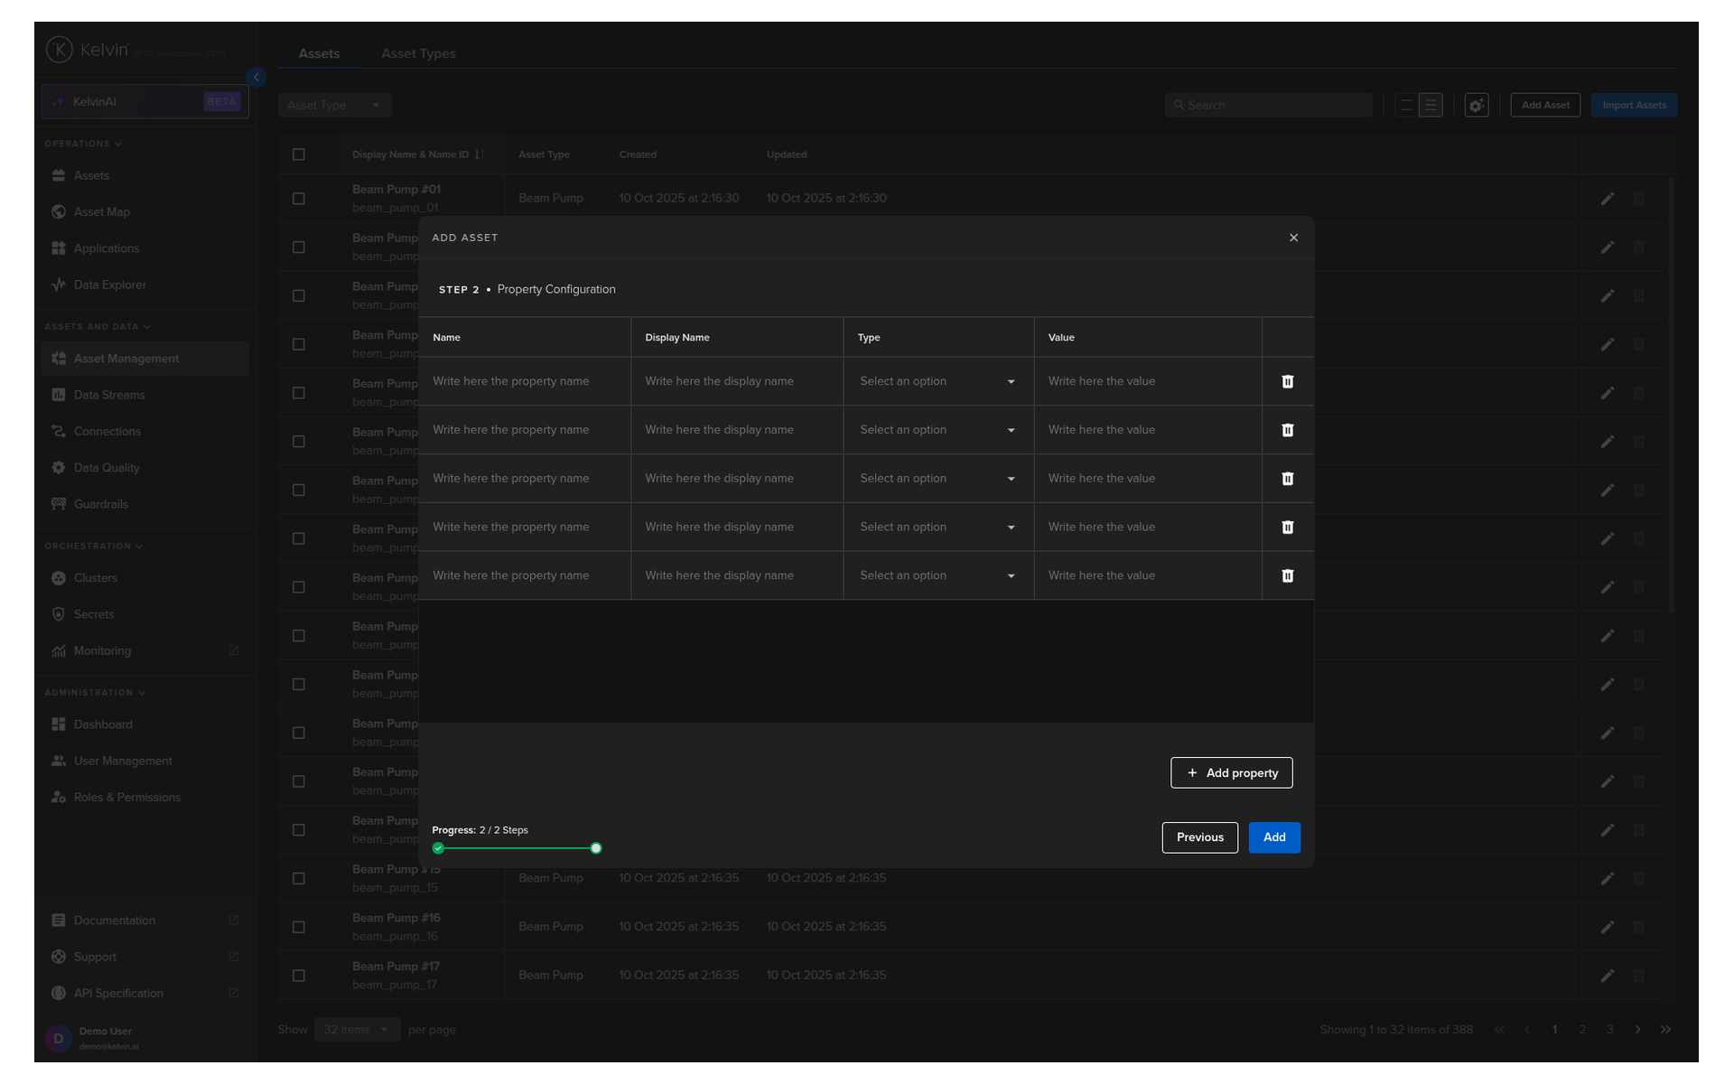Collapse the sidebar with arrow button

point(256,78)
